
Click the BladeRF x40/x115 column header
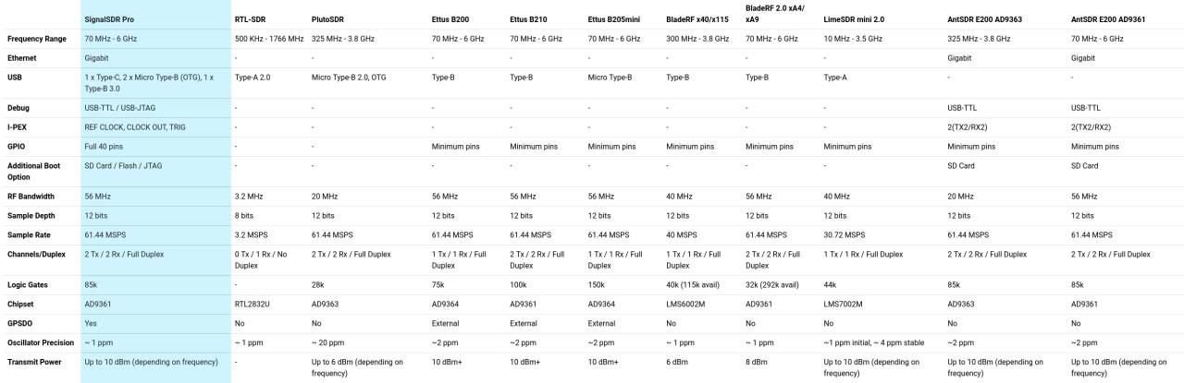click(x=698, y=18)
